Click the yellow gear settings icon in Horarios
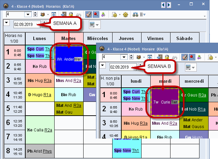Image resolution: width=218 pixels, height=159 pixels. 125,14
